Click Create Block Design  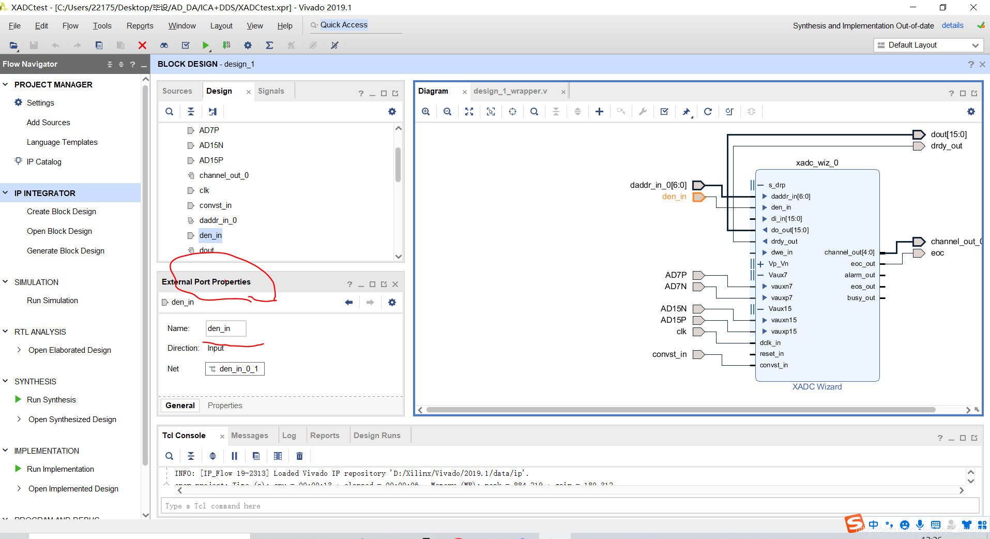pos(62,212)
